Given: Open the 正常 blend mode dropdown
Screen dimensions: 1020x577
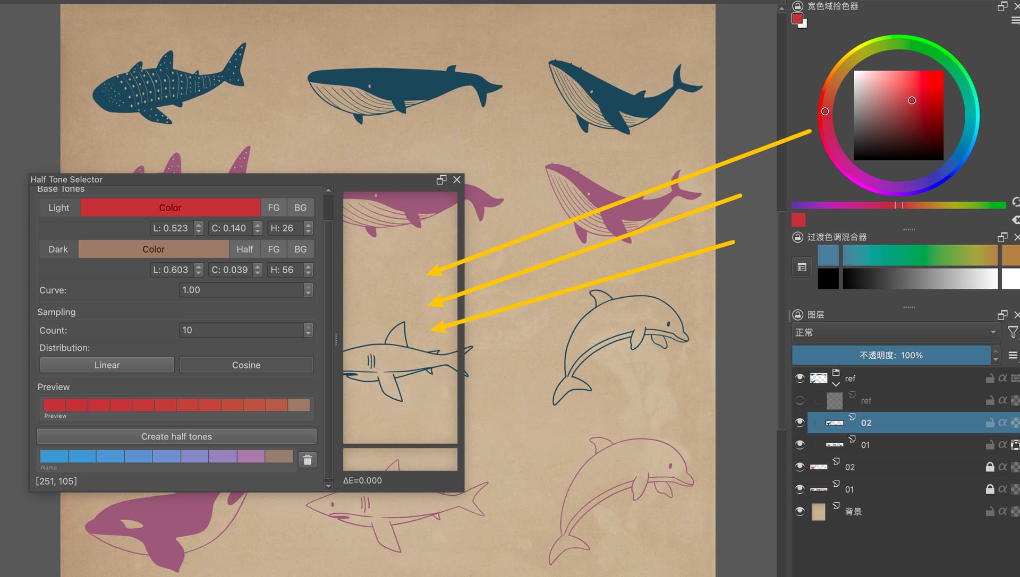Looking at the screenshot, I should (895, 332).
